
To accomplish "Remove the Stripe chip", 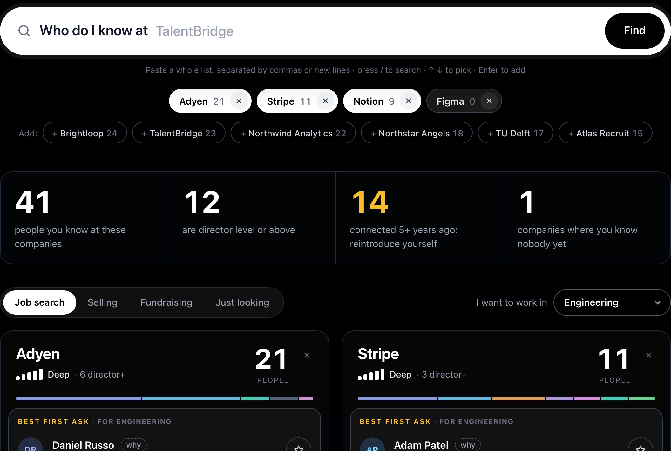I will 325,101.
